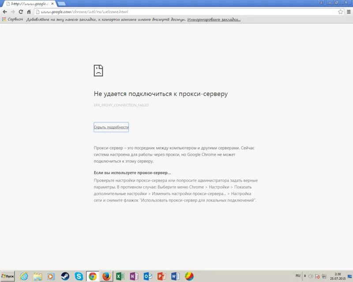Click the Импортировать закладки link
This screenshot has height=282, width=353.
pyautogui.click(x=214, y=19)
